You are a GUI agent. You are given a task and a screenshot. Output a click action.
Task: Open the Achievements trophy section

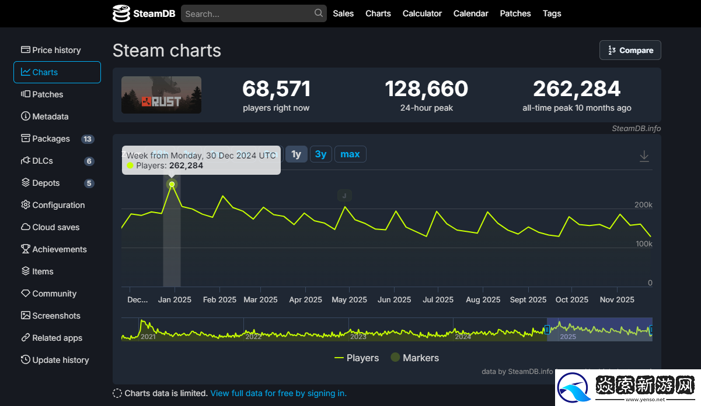tap(59, 249)
